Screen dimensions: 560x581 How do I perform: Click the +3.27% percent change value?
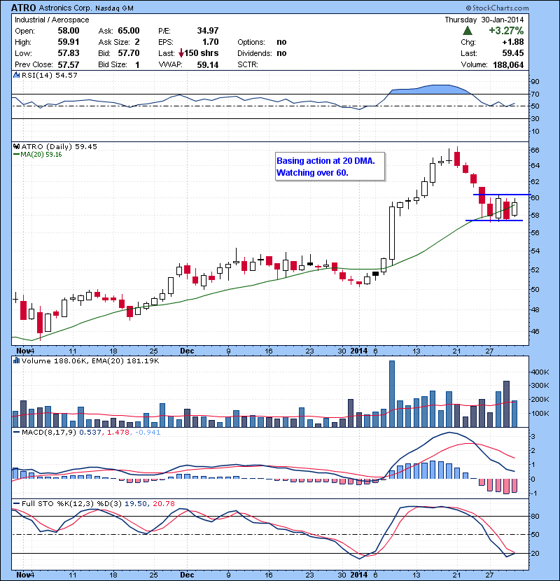coord(506,30)
